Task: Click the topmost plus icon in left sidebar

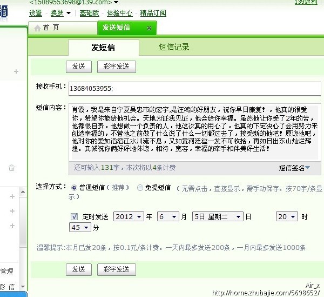Action: click(16, 71)
